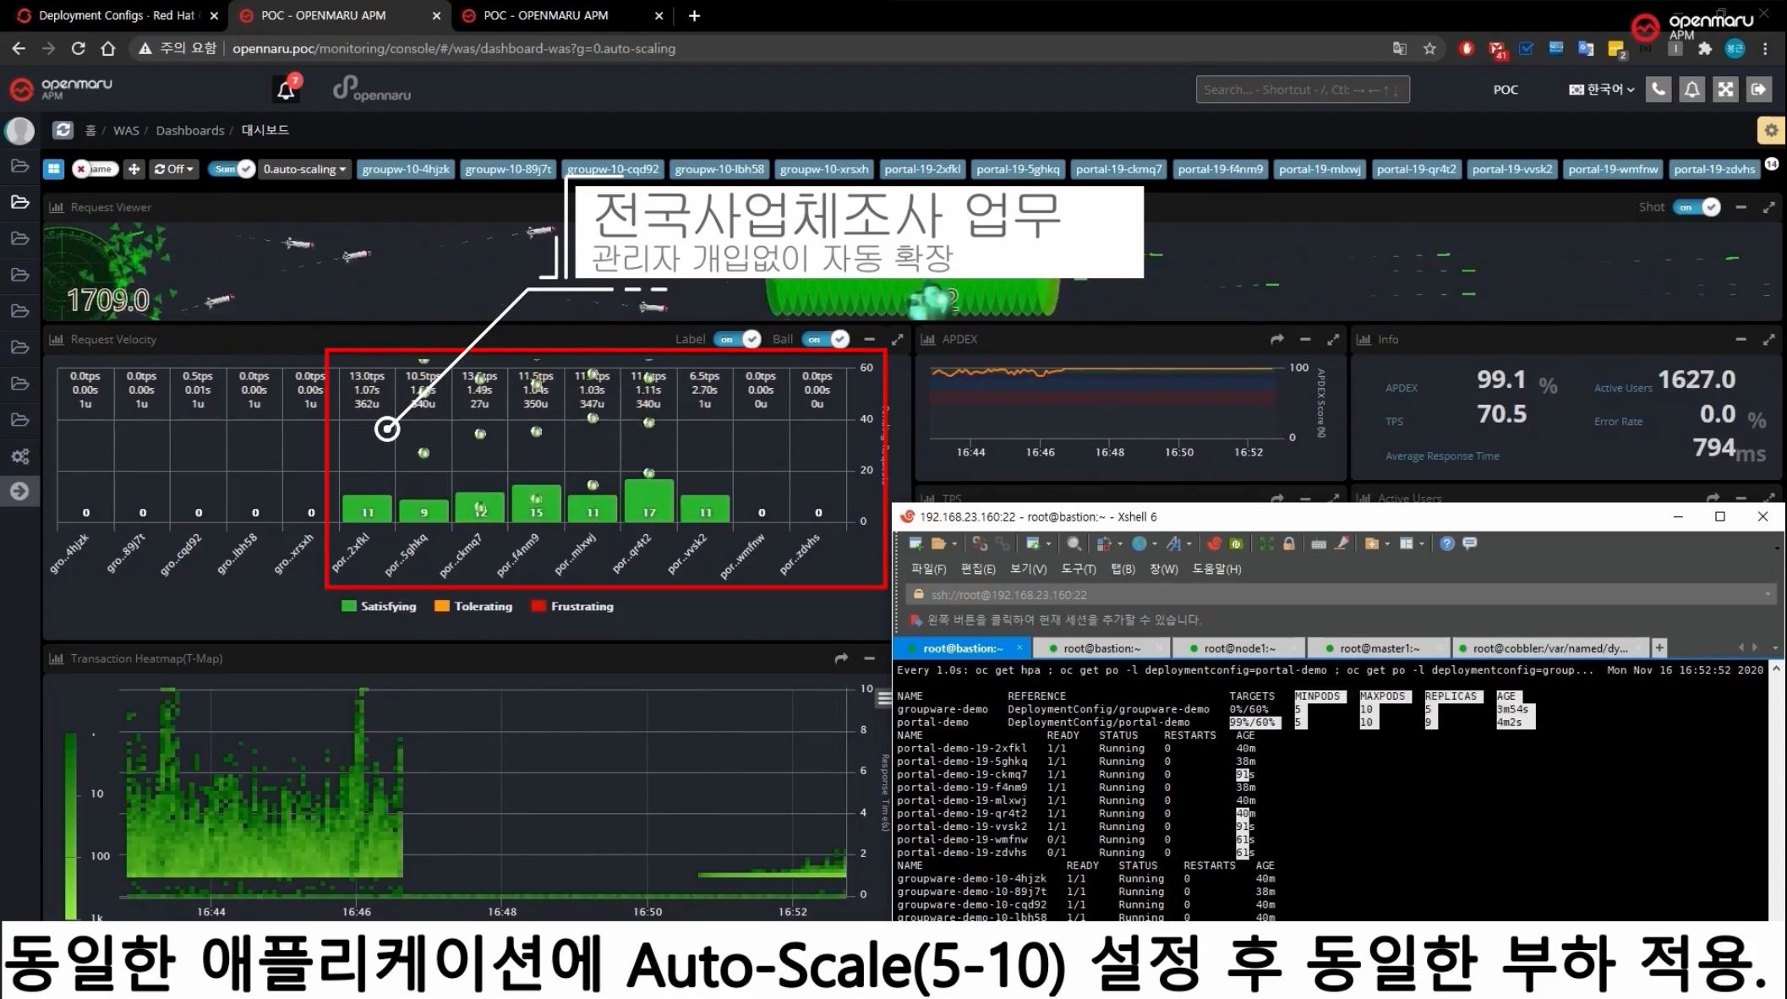Expand the APDEX panel to full size
Image resolution: width=1787 pixels, height=999 pixels.
(1333, 340)
